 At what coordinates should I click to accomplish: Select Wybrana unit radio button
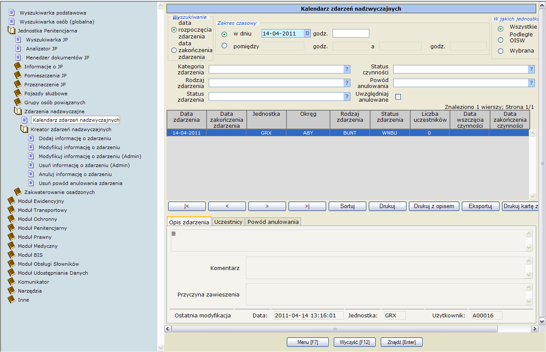click(x=500, y=51)
